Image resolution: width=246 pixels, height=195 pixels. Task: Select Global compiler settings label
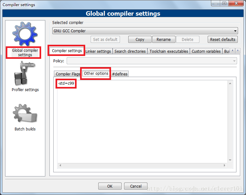point(25,53)
